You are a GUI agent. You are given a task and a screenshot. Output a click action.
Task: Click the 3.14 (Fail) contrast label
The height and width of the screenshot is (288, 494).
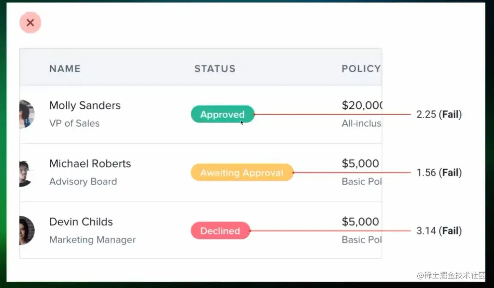pyautogui.click(x=439, y=231)
